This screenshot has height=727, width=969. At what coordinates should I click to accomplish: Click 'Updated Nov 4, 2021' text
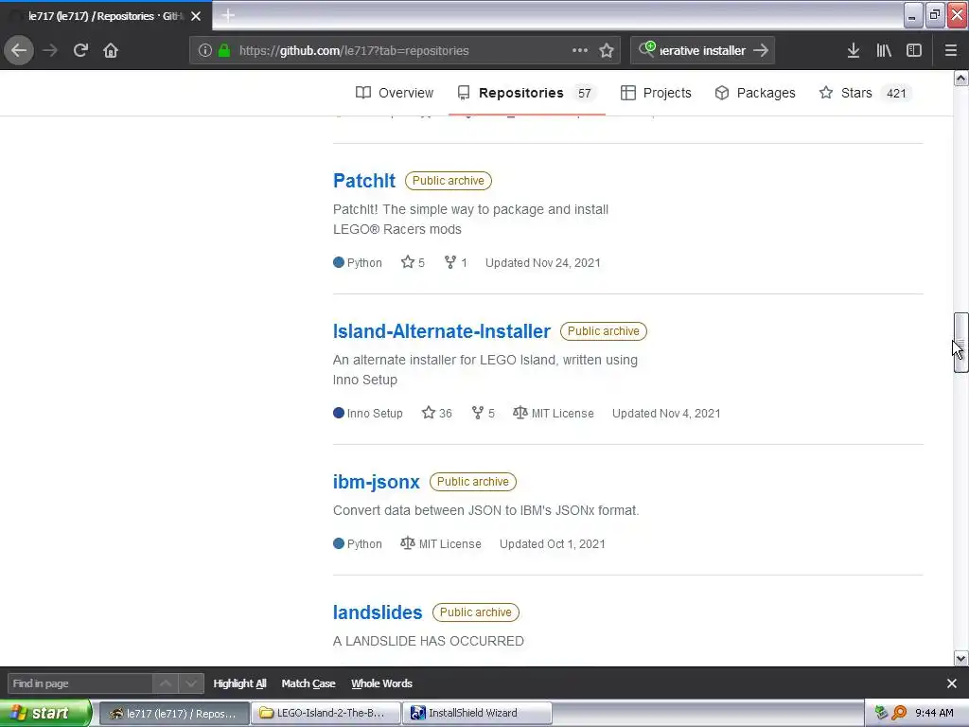click(666, 413)
